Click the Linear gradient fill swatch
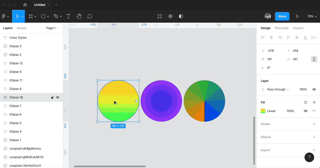 point(263,111)
